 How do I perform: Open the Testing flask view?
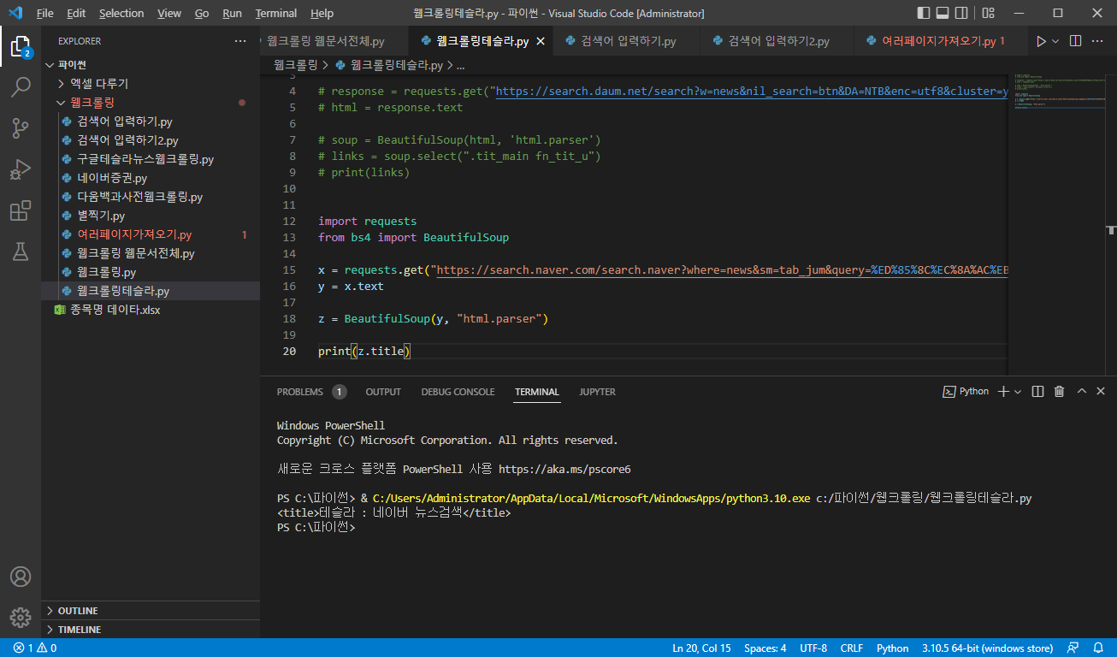click(x=21, y=252)
